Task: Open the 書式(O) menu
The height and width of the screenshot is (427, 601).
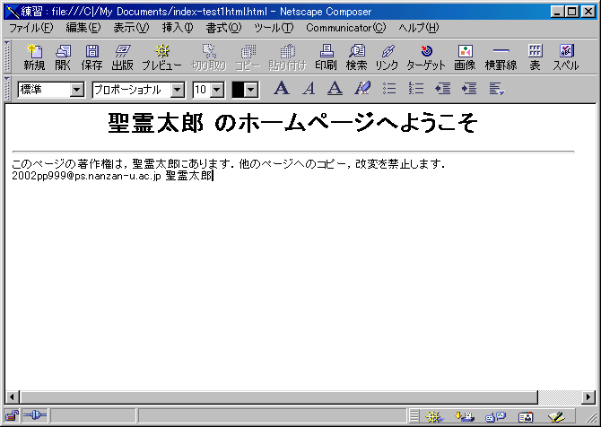Action: (x=224, y=28)
